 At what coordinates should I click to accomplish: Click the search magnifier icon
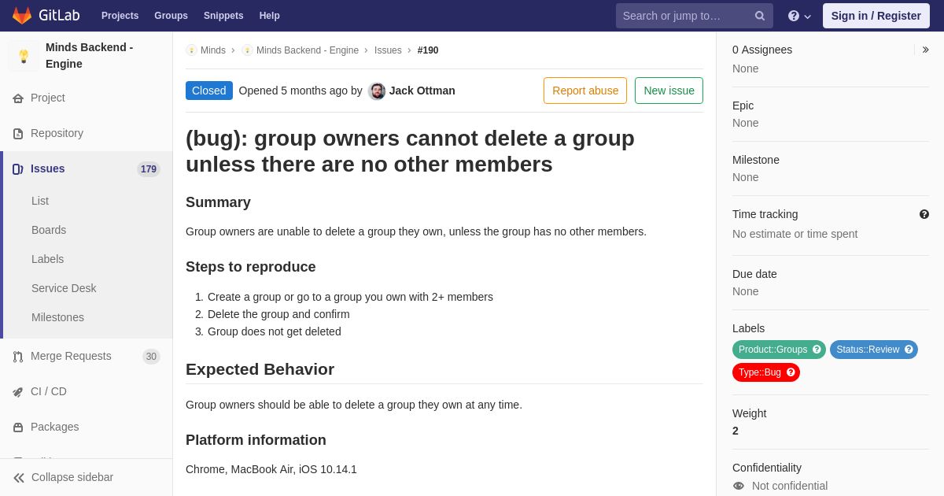tap(760, 16)
